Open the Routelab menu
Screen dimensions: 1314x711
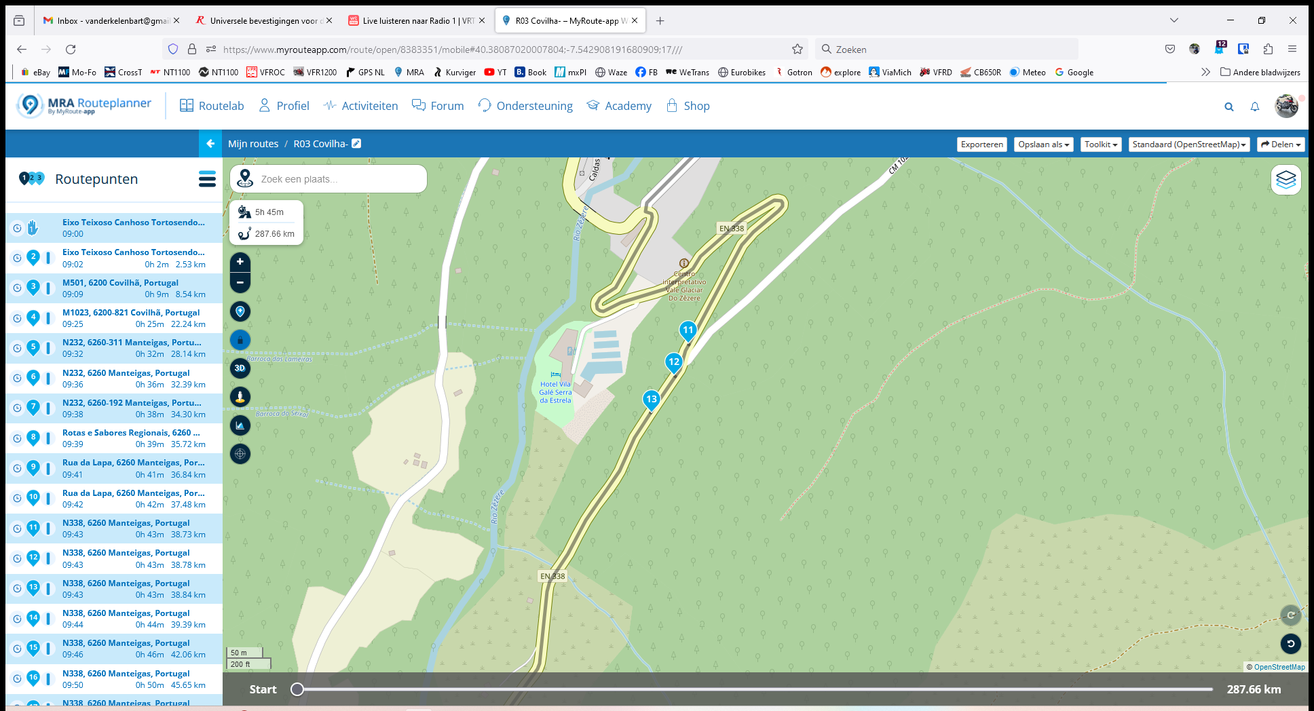coord(212,106)
